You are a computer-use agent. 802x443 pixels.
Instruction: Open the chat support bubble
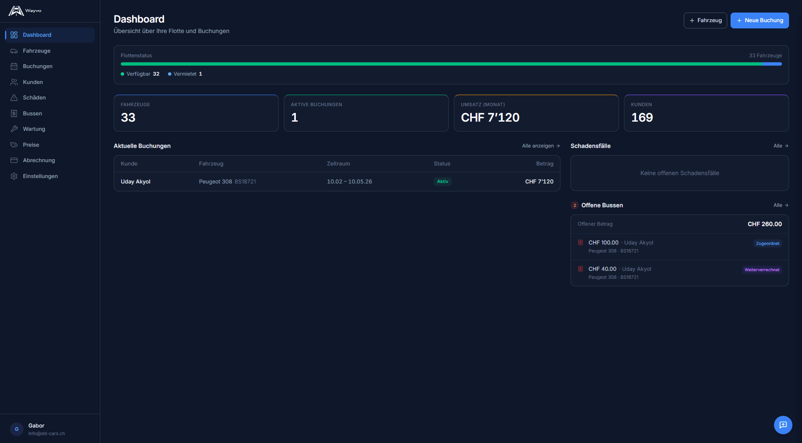pyautogui.click(x=783, y=425)
